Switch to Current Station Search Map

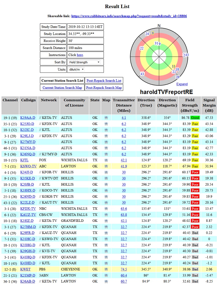tap(62, 88)
